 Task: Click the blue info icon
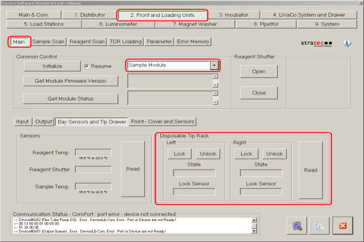(347, 44)
